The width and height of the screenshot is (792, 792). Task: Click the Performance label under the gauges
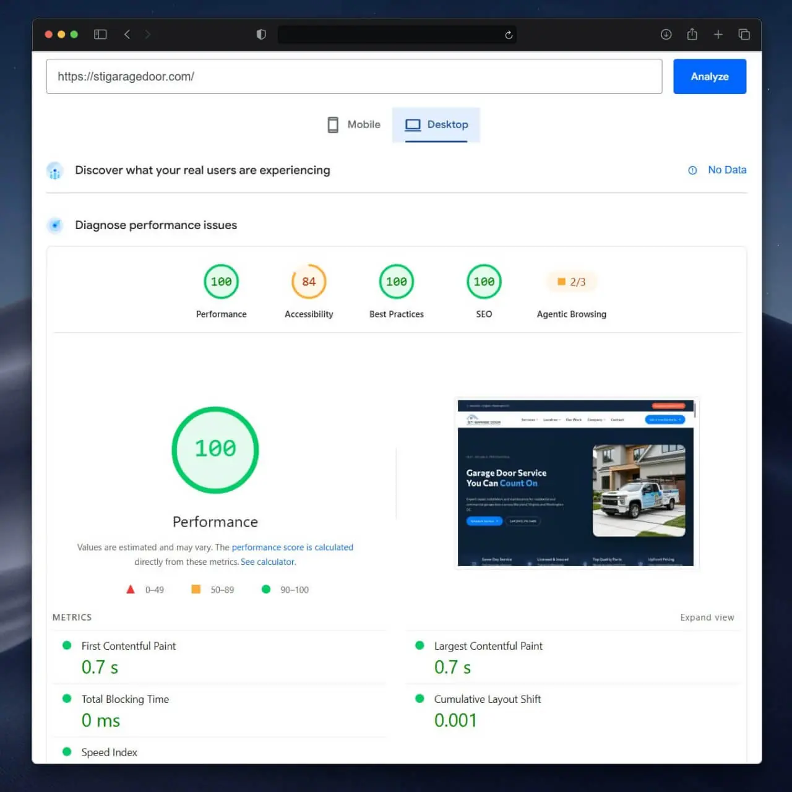pos(222,314)
